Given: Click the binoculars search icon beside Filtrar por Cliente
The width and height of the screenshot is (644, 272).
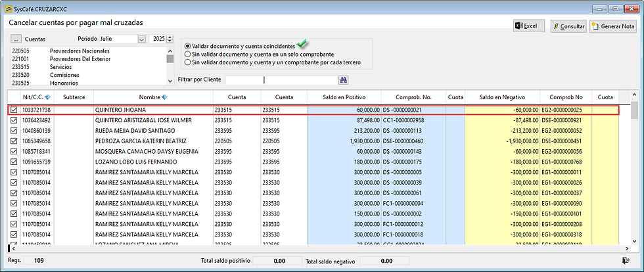Looking at the screenshot, I should [343, 79].
